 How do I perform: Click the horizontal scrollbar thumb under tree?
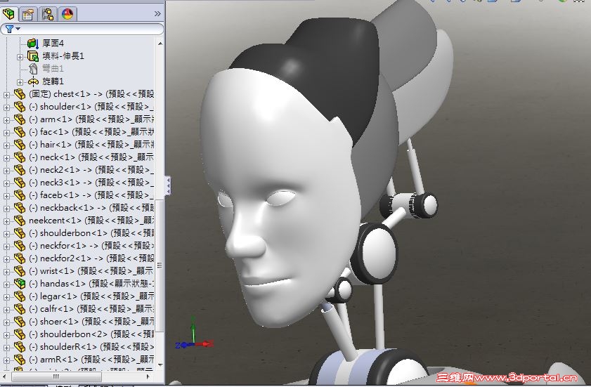56,376
